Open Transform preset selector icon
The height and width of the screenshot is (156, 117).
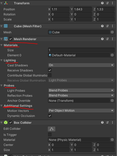click(x=107, y=3)
